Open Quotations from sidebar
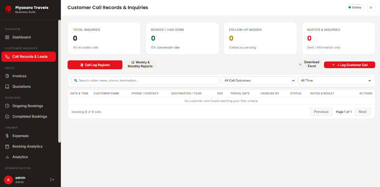The image size is (380, 187). point(29,86)
